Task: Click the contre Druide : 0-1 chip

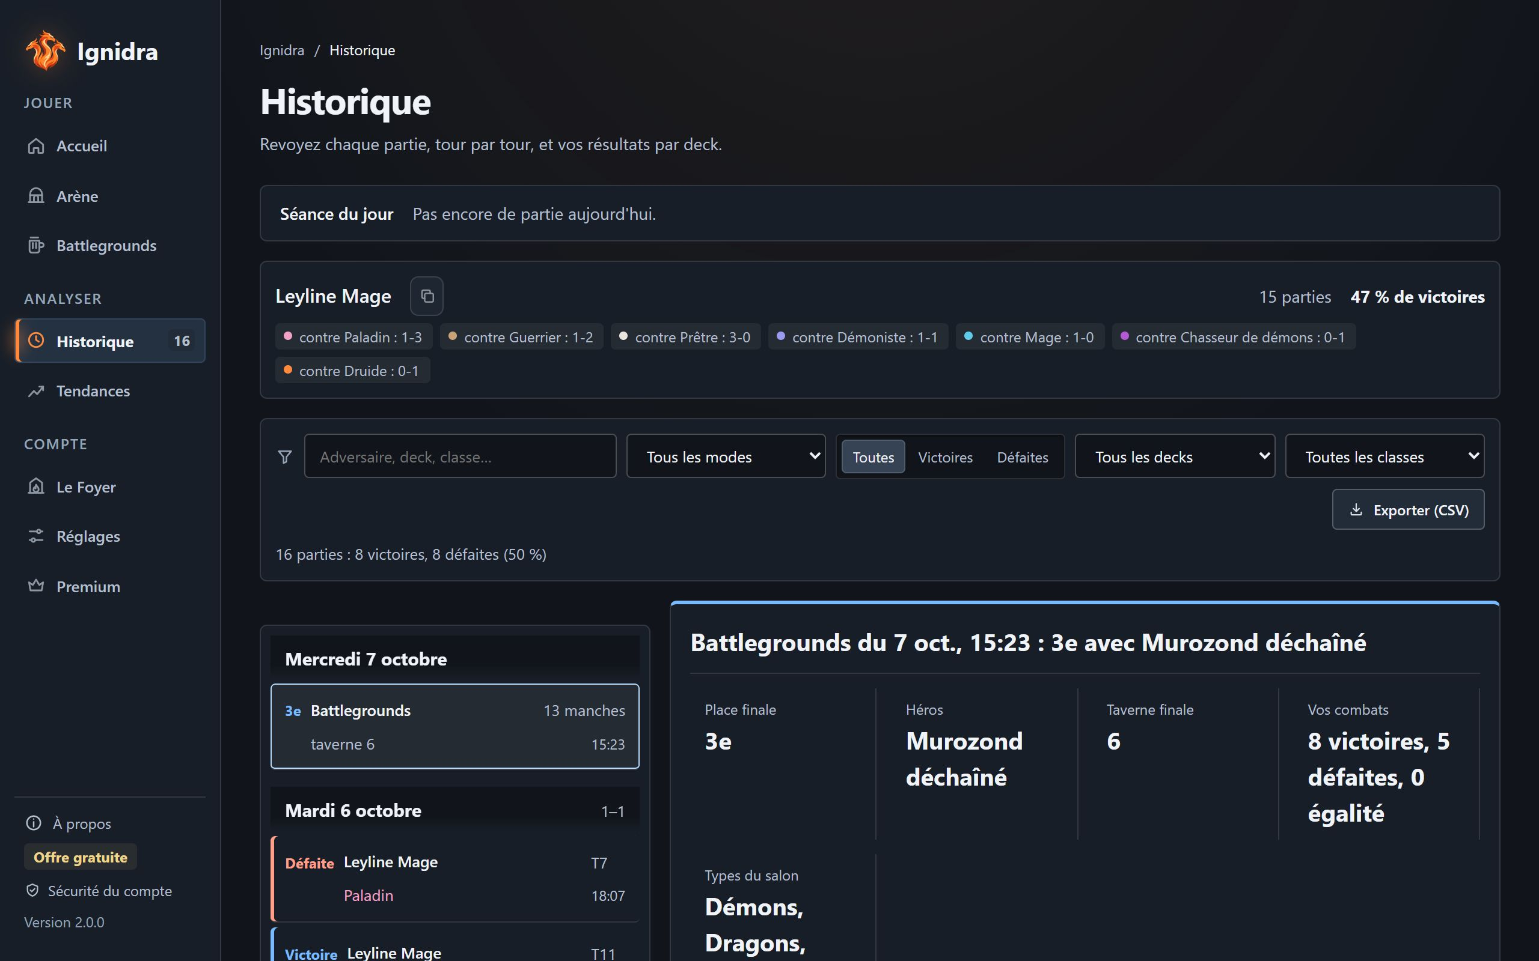Action: pos(352,371)
